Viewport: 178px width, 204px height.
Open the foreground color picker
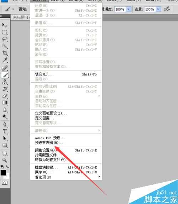click(3, 173)
